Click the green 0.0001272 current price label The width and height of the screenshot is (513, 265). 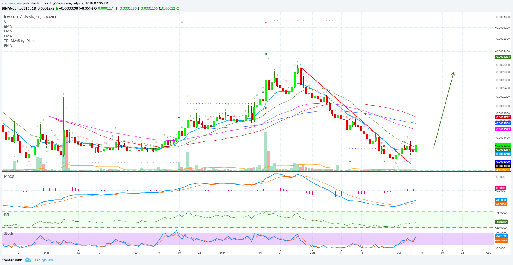click(503, 146)
